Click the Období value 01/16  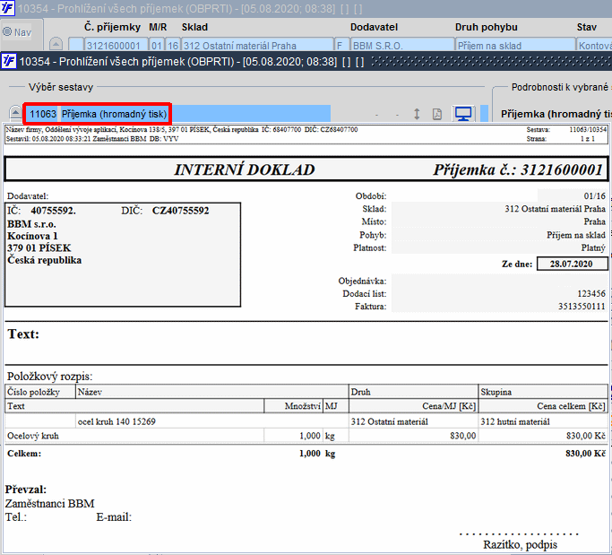pyautogui.click(x=594, y=195)
